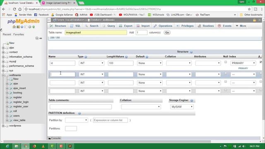This screenshot has height=149, width=265.
Task: Open Structure heading help icon
Action: [191, 52]
